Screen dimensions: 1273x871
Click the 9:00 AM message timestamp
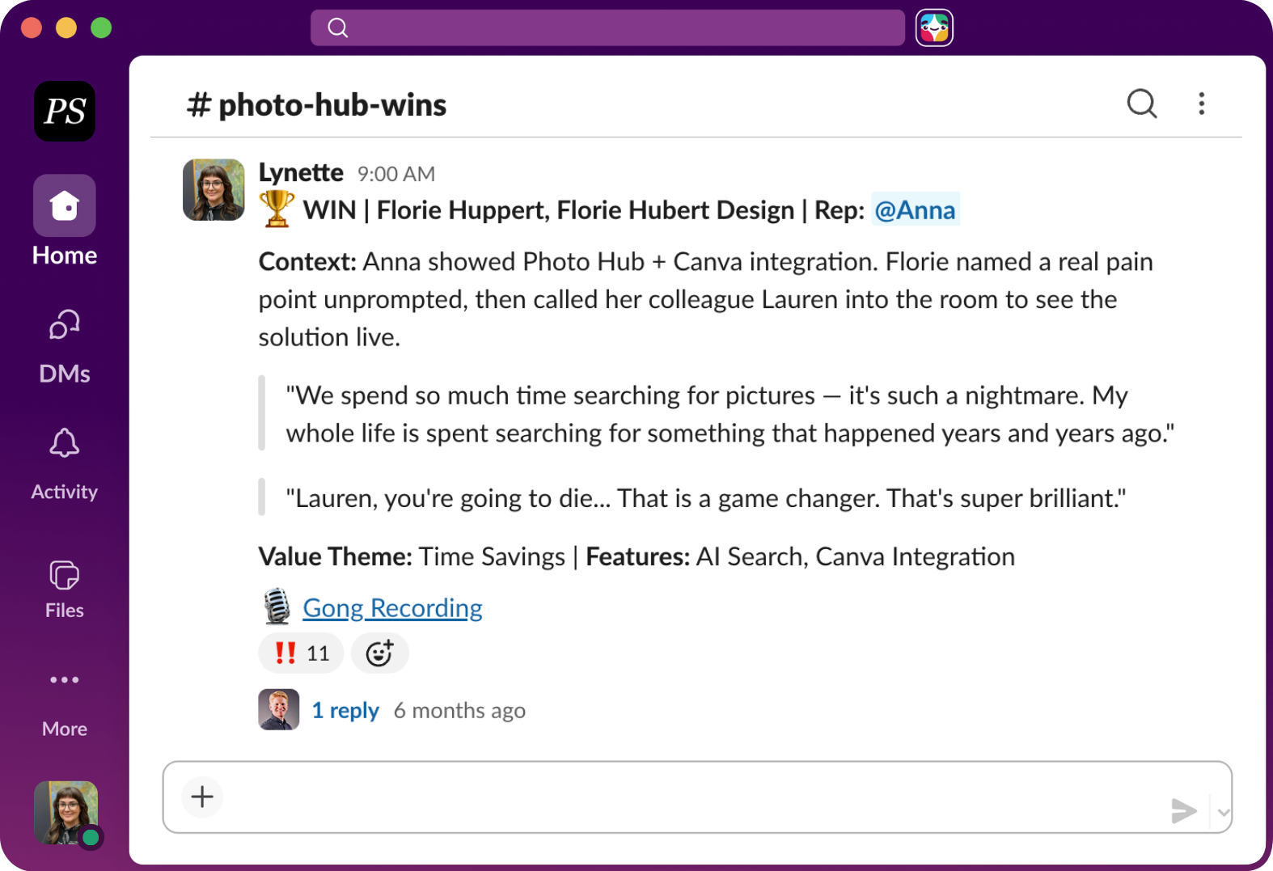pos(396,174)
